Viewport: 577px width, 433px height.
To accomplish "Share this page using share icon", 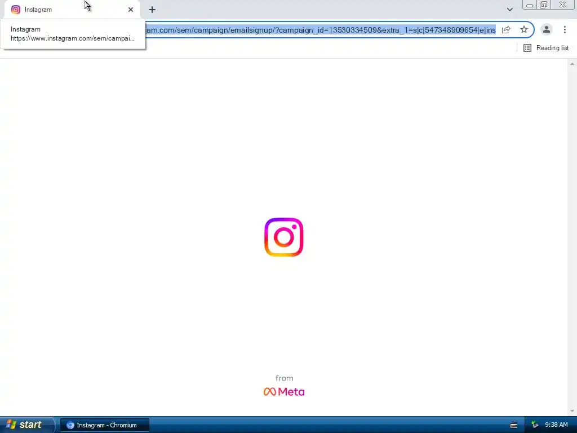I will click(506, 30).
